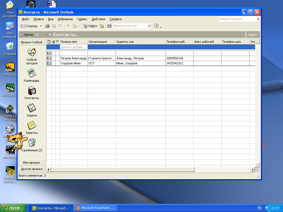Image resolution: width=283 pixels, height=212 pixels.
Task: Open the Календарь shortcut icon
Action: pos(32,76)
